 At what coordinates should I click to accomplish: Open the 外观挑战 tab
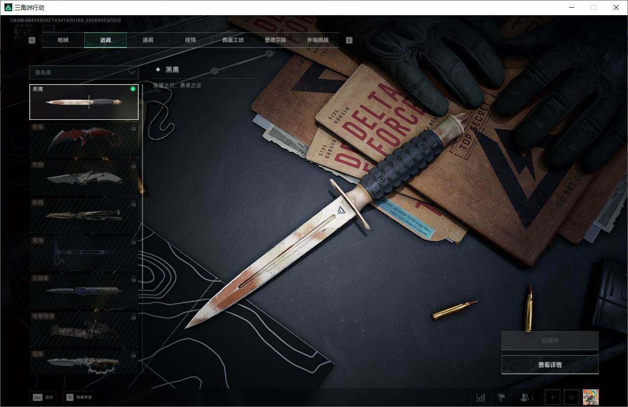[317, 40]
